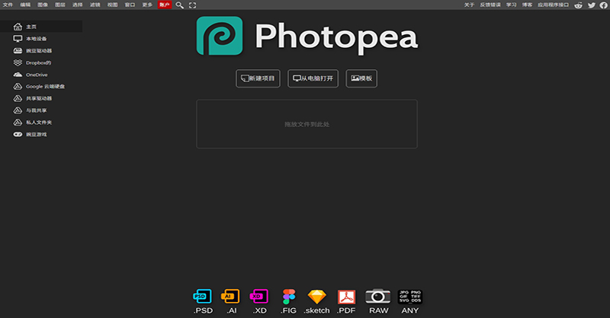Open Google 云端硬盘 in the sidebar

(41, 86)
